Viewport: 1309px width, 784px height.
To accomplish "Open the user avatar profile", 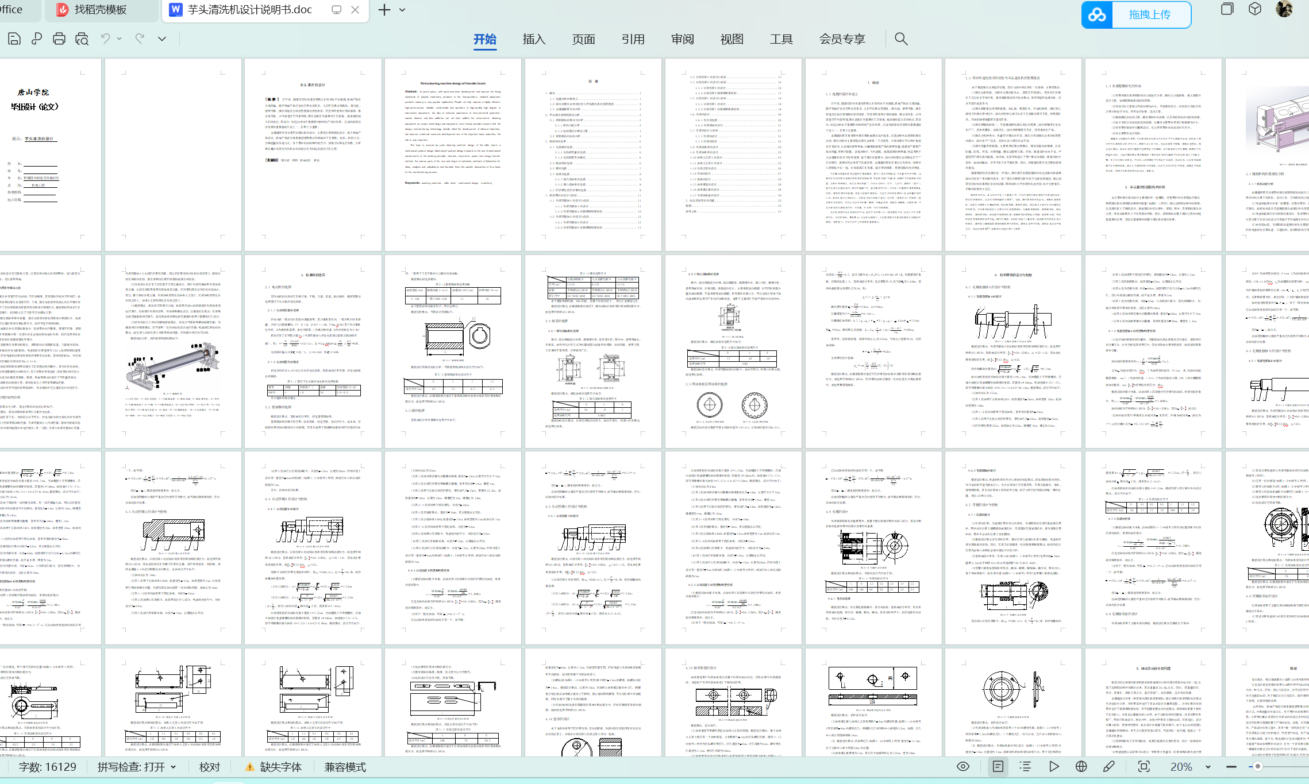I will pyautogui.click(x=1284, y=9).
